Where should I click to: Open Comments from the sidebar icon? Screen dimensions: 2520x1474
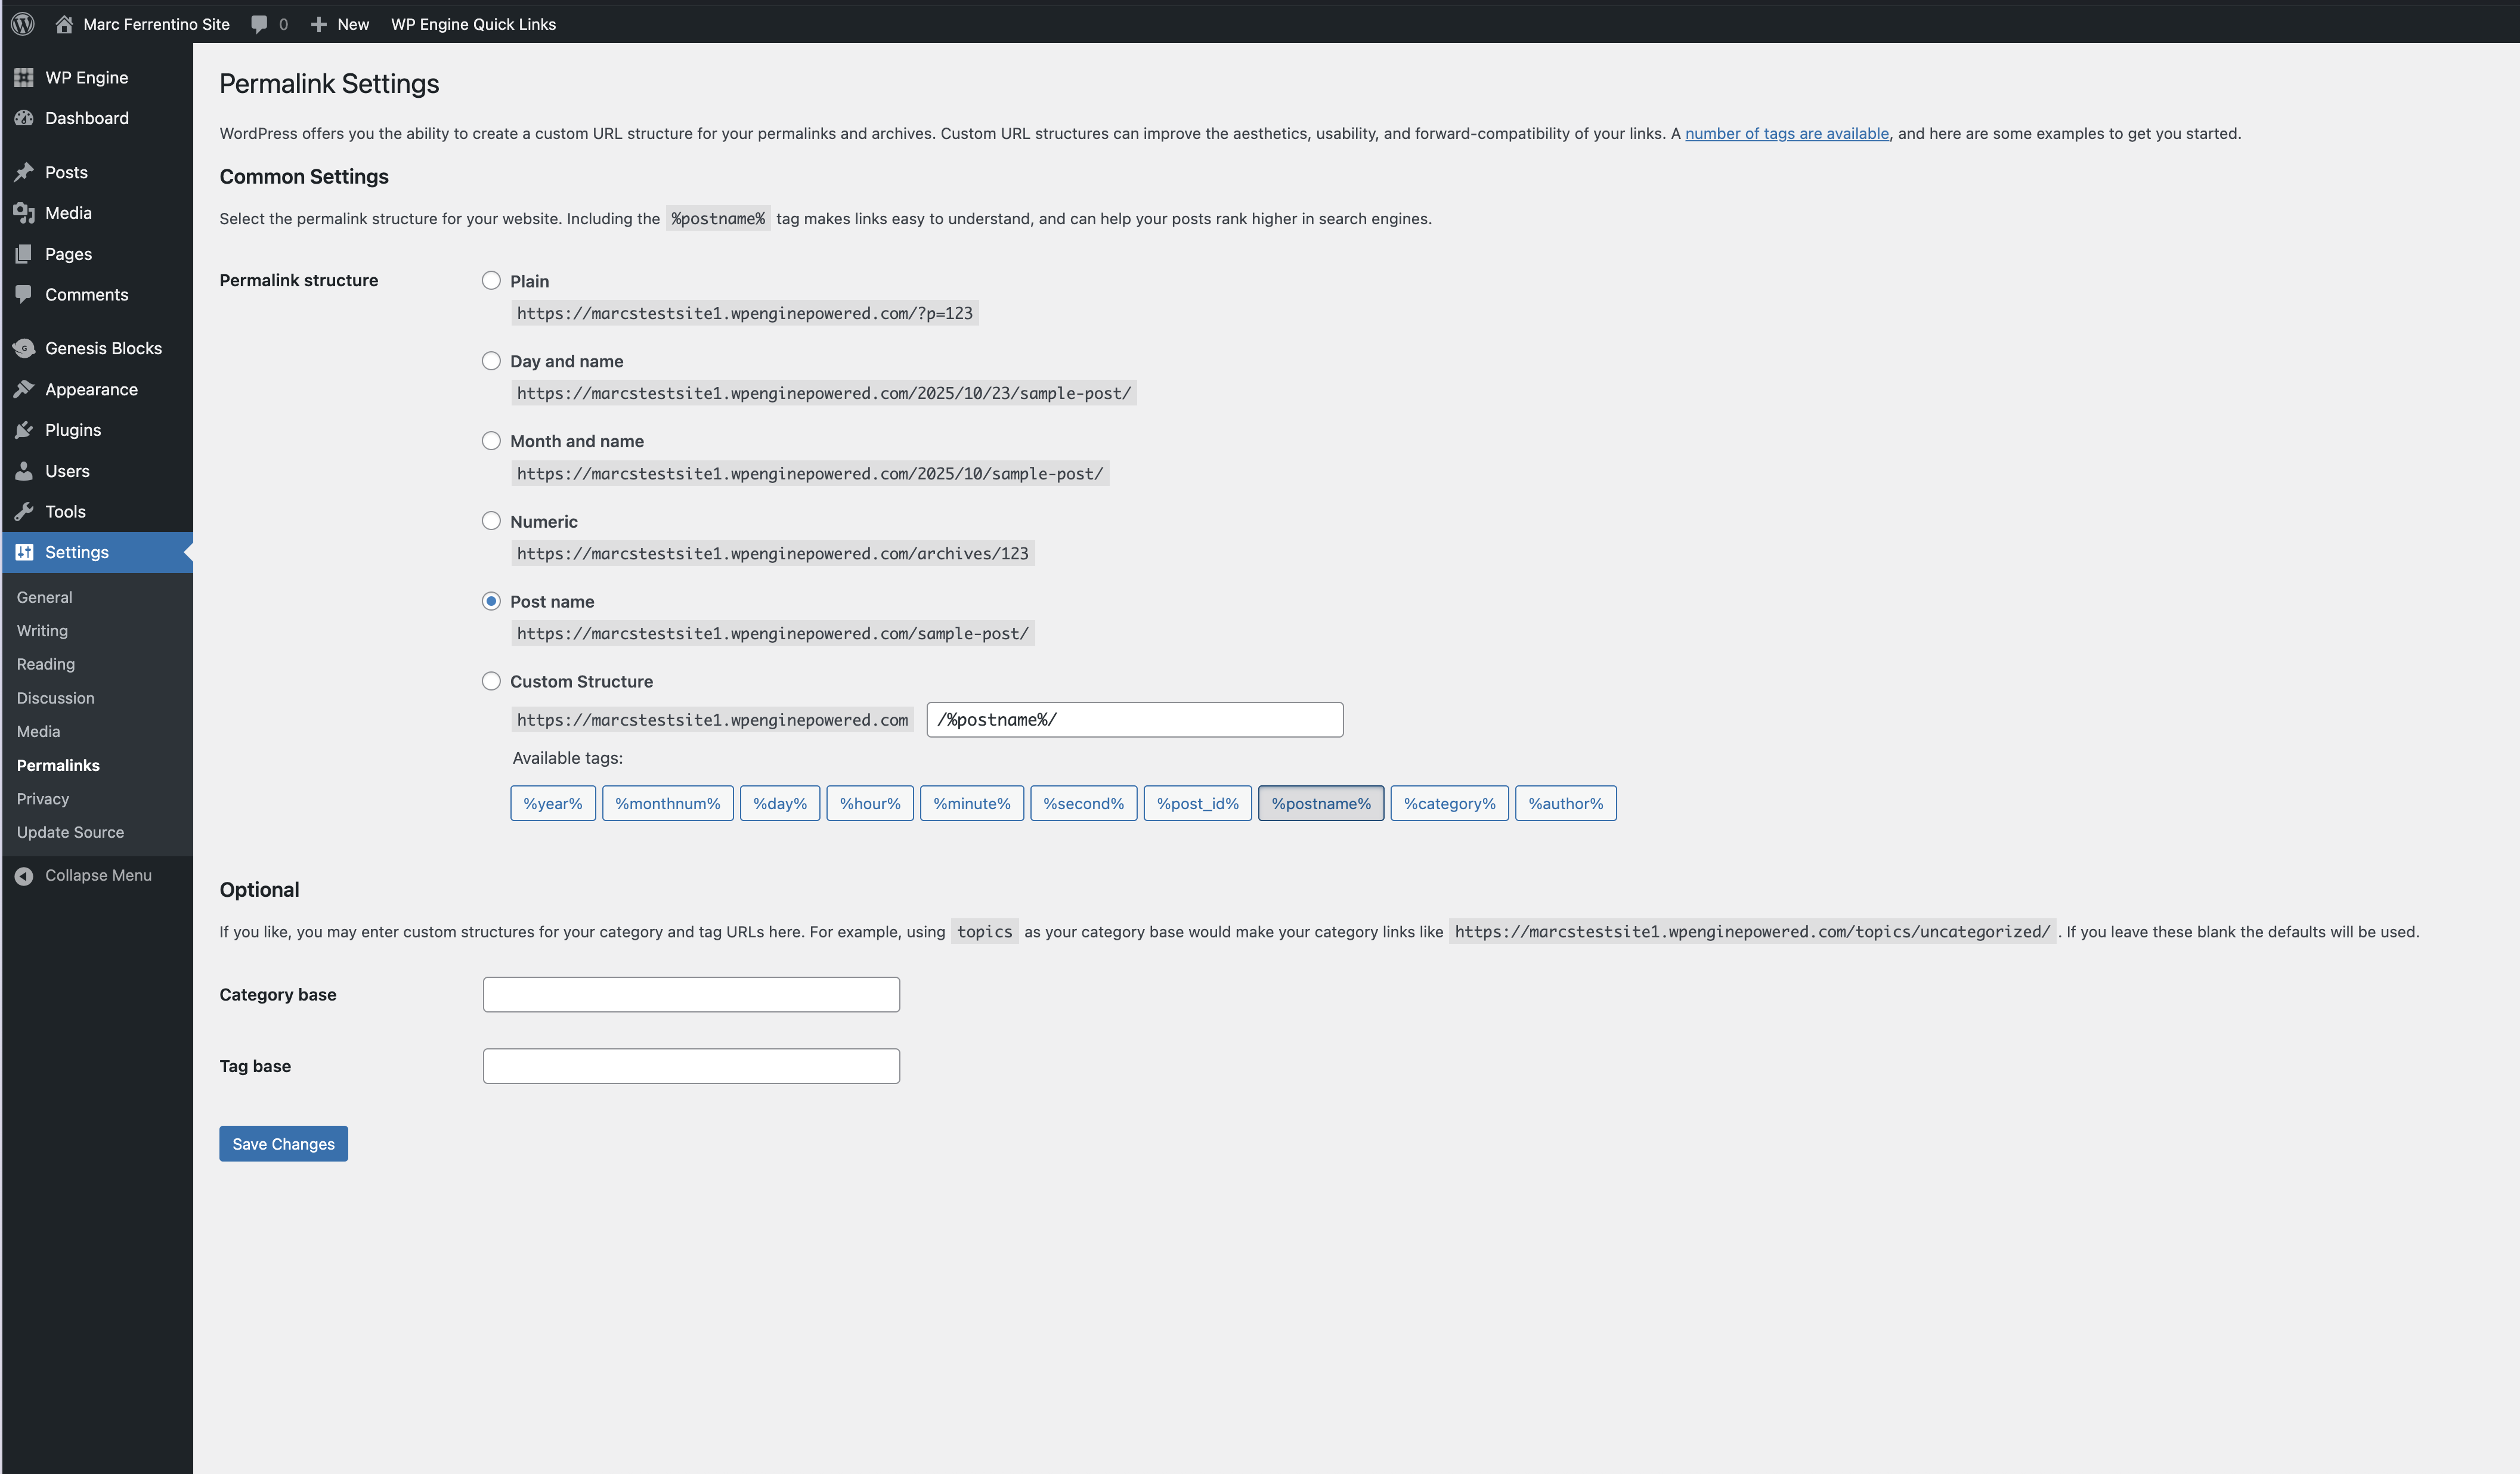coord(25,294)
